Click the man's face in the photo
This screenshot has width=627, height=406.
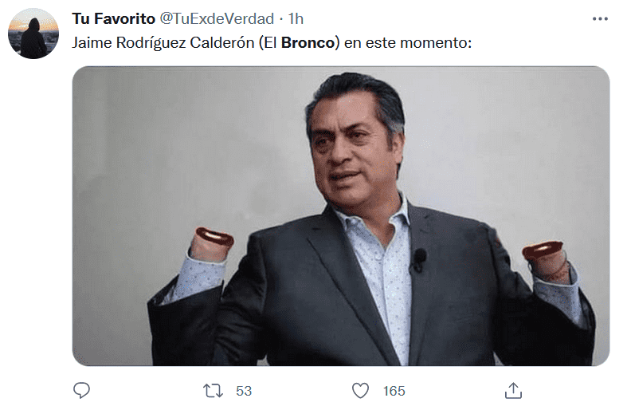coord(352,154)
